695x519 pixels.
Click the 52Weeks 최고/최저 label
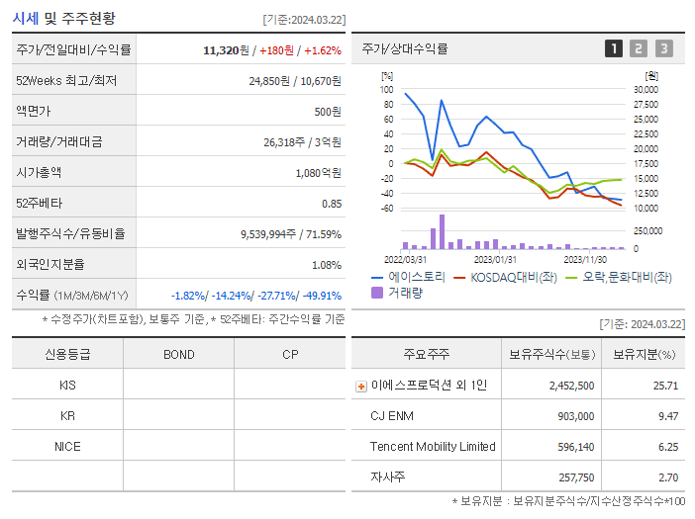coord(66,80)
